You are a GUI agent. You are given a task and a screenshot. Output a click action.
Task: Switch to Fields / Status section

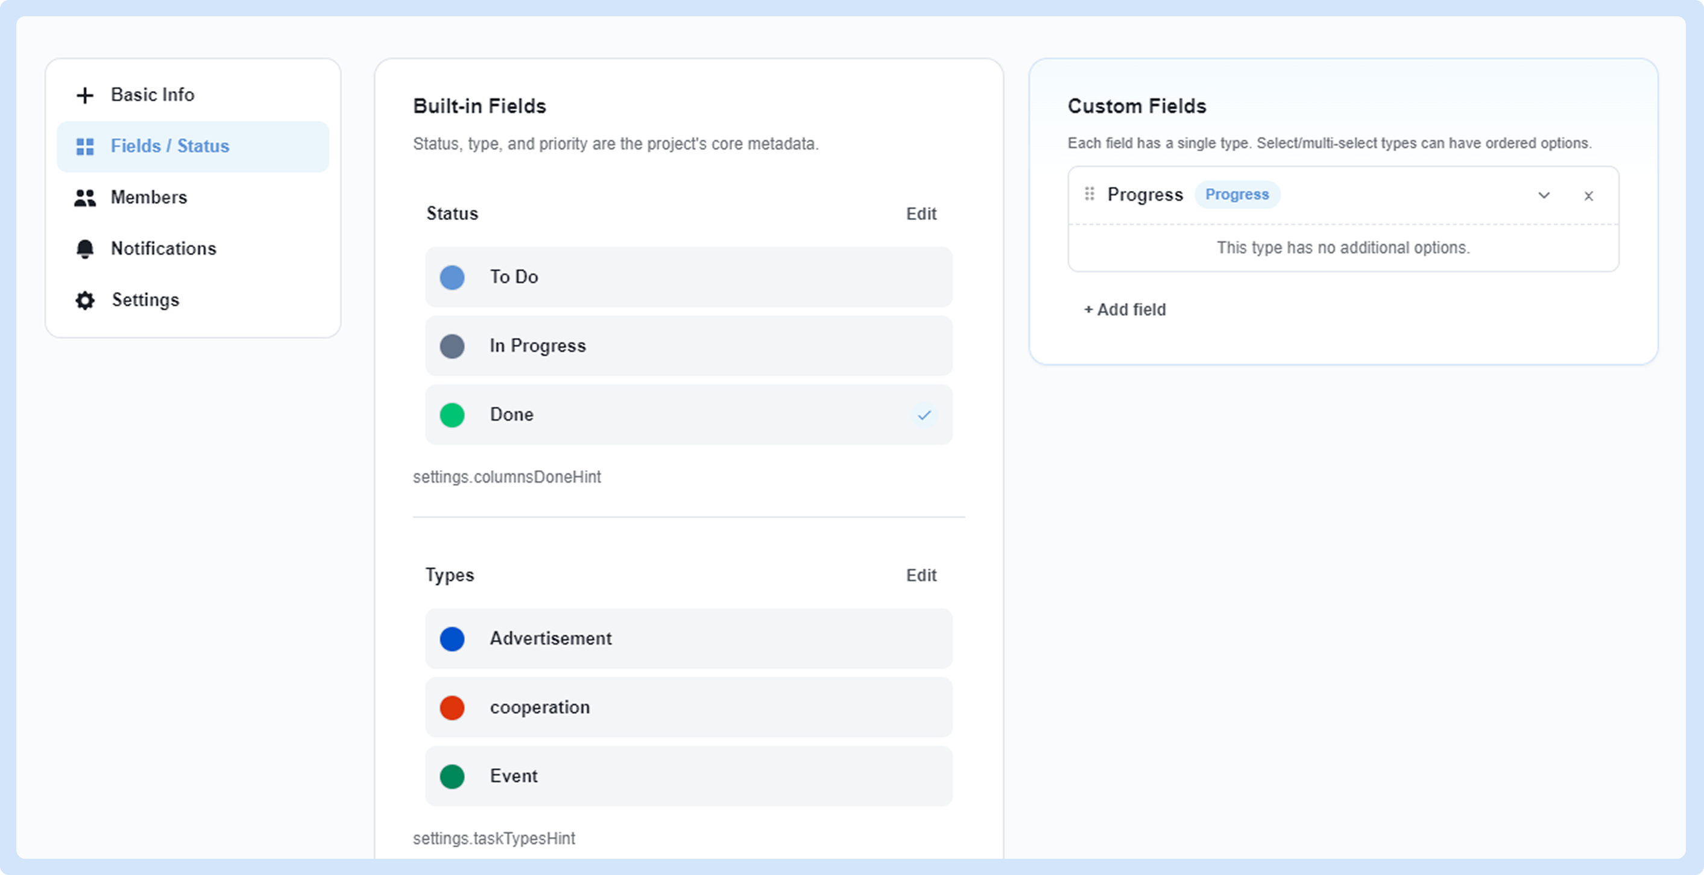tap(192, 146)
